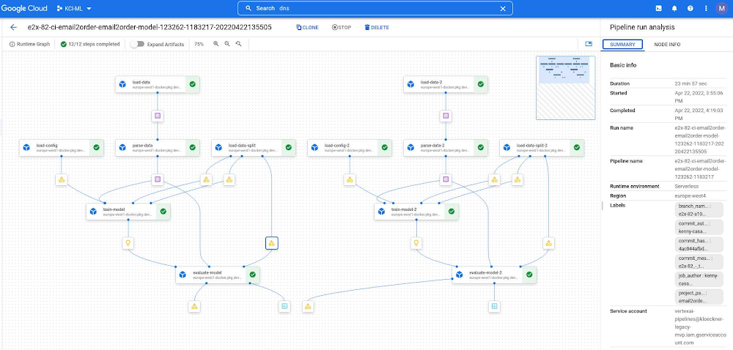The height and width of the screenshot is (350, 733).
Task: Zoom out of the pipeline graph
Action: [227, 44]
